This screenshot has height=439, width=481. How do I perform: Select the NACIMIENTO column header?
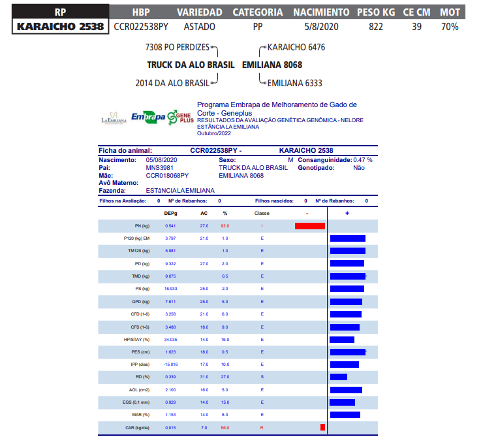point(320,12)
